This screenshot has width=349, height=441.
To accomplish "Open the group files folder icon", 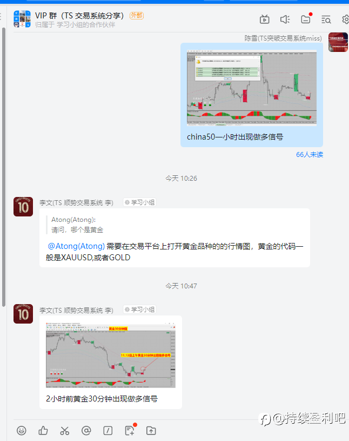I will click(x=306, y=19).
